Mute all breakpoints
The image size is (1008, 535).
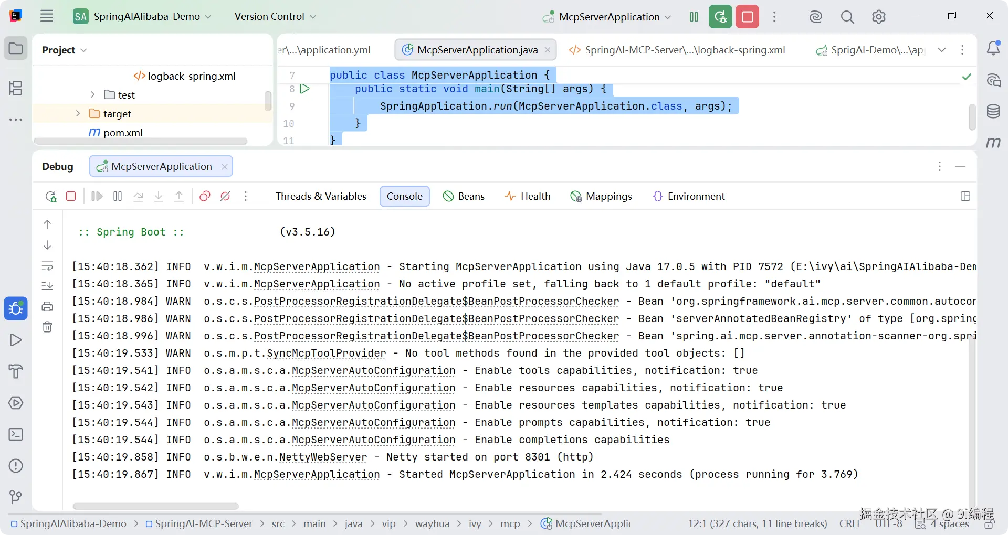[225, 196]
